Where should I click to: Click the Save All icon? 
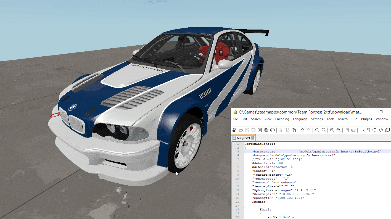253,130
